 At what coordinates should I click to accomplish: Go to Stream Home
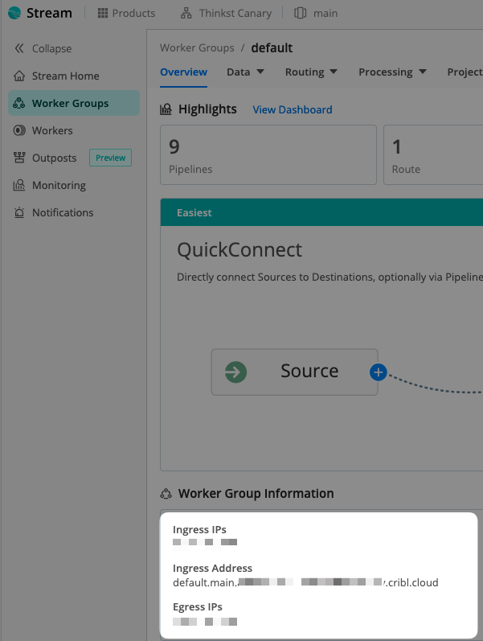click(65, 76)
